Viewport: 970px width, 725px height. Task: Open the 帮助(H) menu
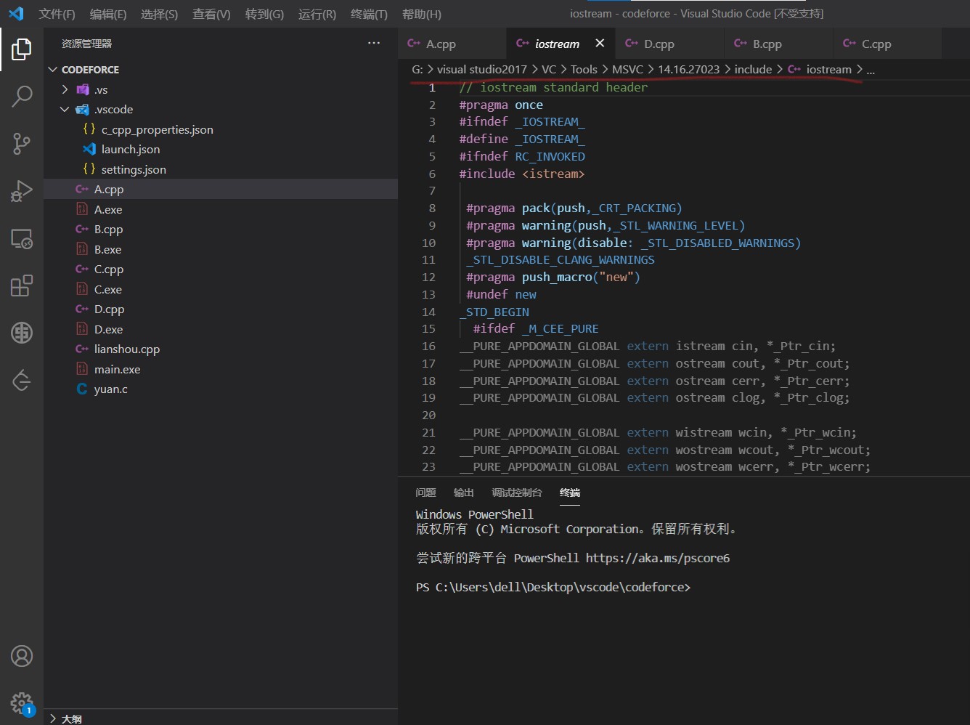tap(422, 14)
